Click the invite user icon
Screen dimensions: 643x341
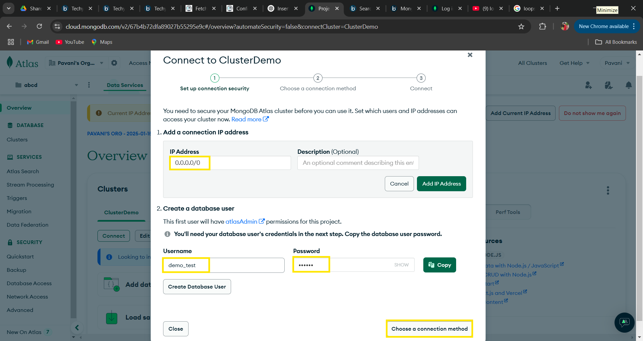click(588, 85)
